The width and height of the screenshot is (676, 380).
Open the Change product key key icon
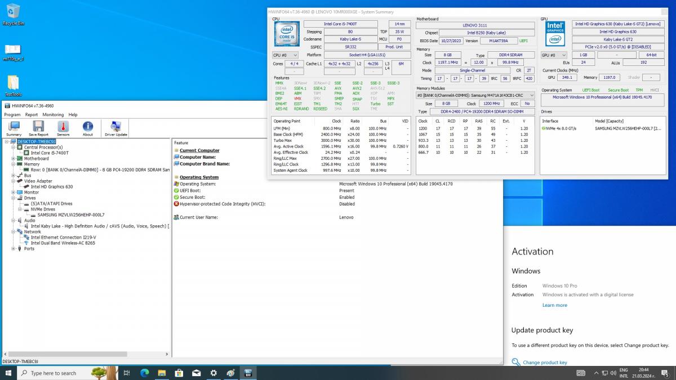[516, 363]
